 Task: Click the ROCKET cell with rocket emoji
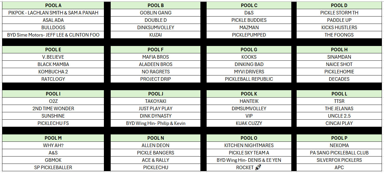(249, 167)
